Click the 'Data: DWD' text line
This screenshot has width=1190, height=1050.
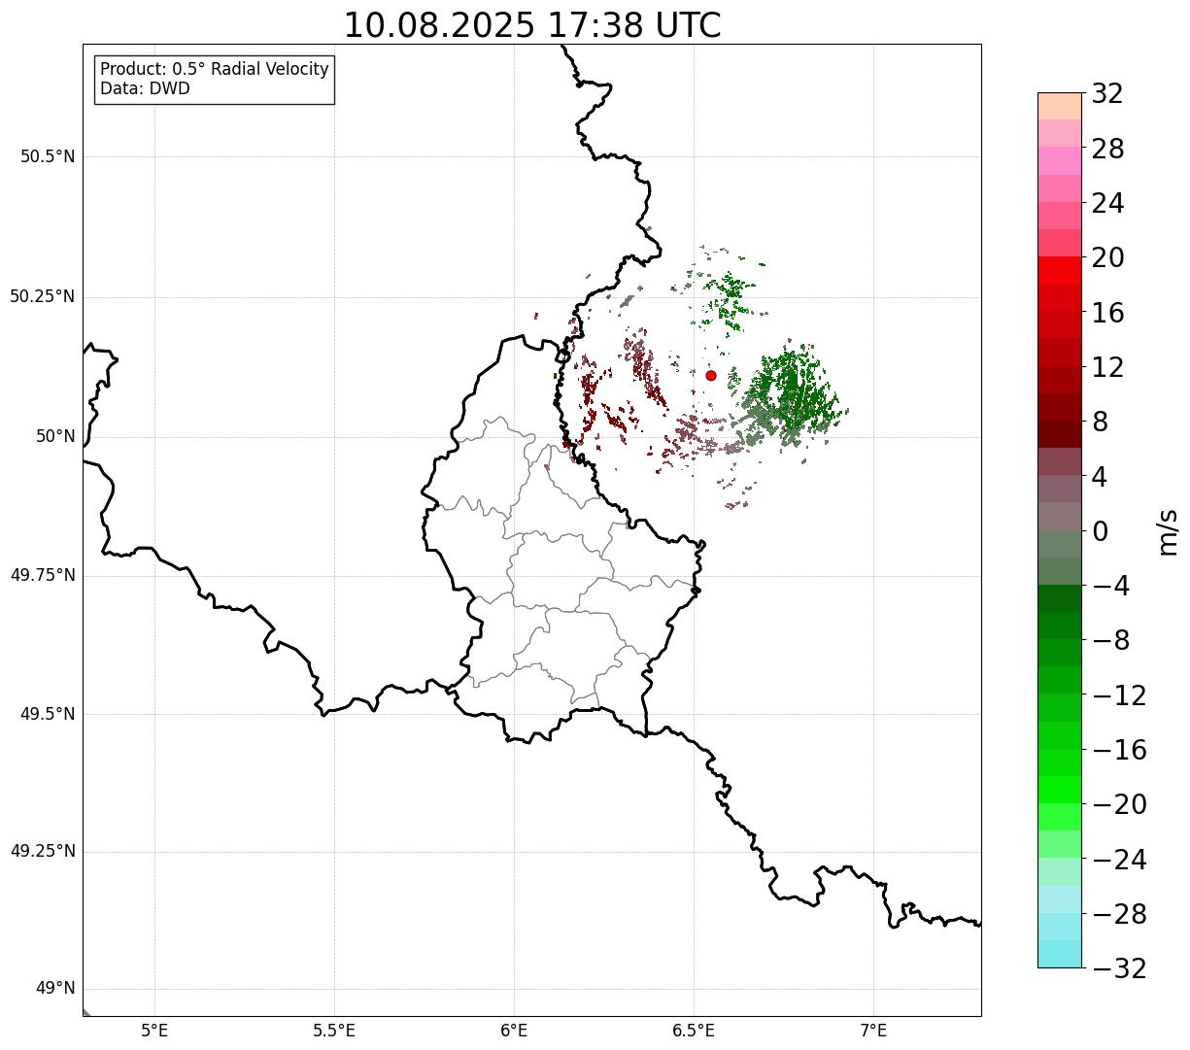(x=146, y=88)
